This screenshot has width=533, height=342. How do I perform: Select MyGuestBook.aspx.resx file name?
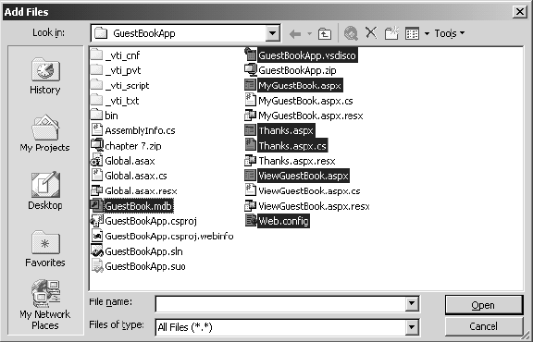311,116
